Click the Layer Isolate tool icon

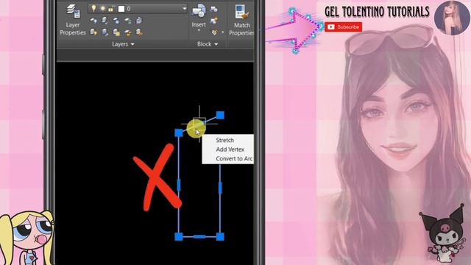point(105,21)
